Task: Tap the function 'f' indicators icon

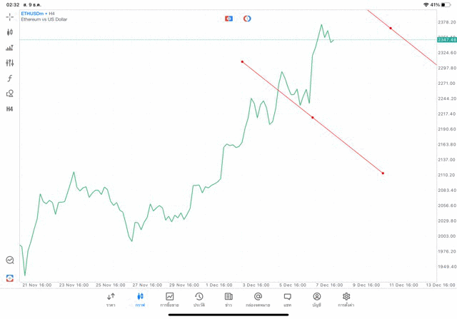Action: click(10, 78)
